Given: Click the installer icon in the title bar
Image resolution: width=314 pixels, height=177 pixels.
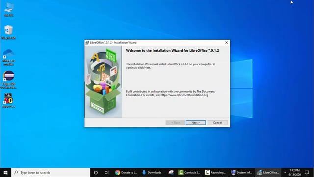Looking at the screenshot, I should click(87, 43).
